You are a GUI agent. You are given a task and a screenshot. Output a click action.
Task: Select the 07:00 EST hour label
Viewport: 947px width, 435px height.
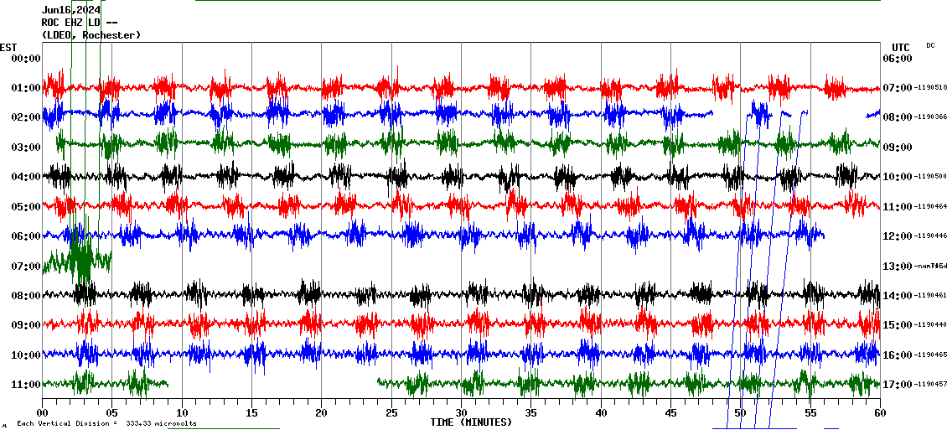tap(26, 266)
